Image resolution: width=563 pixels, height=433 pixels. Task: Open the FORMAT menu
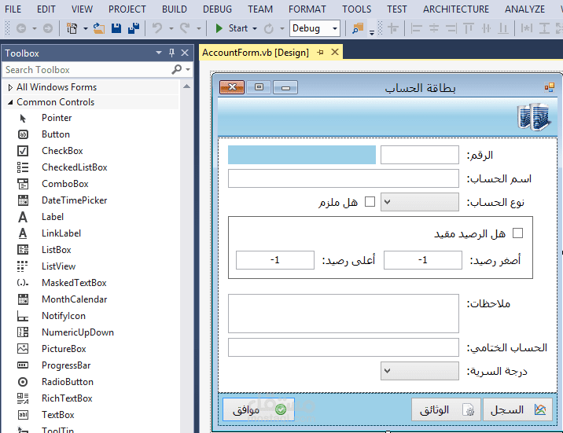[307, 9]
